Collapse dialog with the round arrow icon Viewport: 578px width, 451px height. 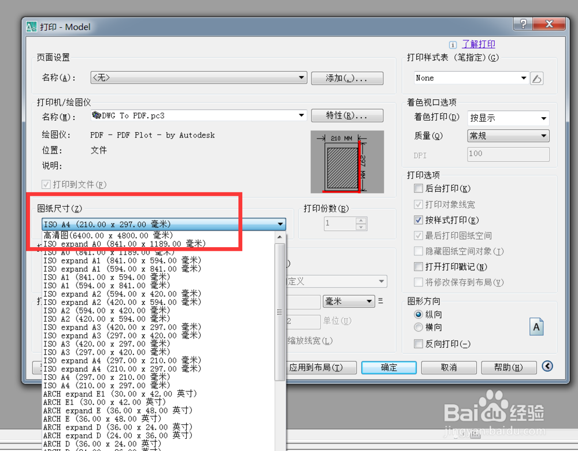547,366
